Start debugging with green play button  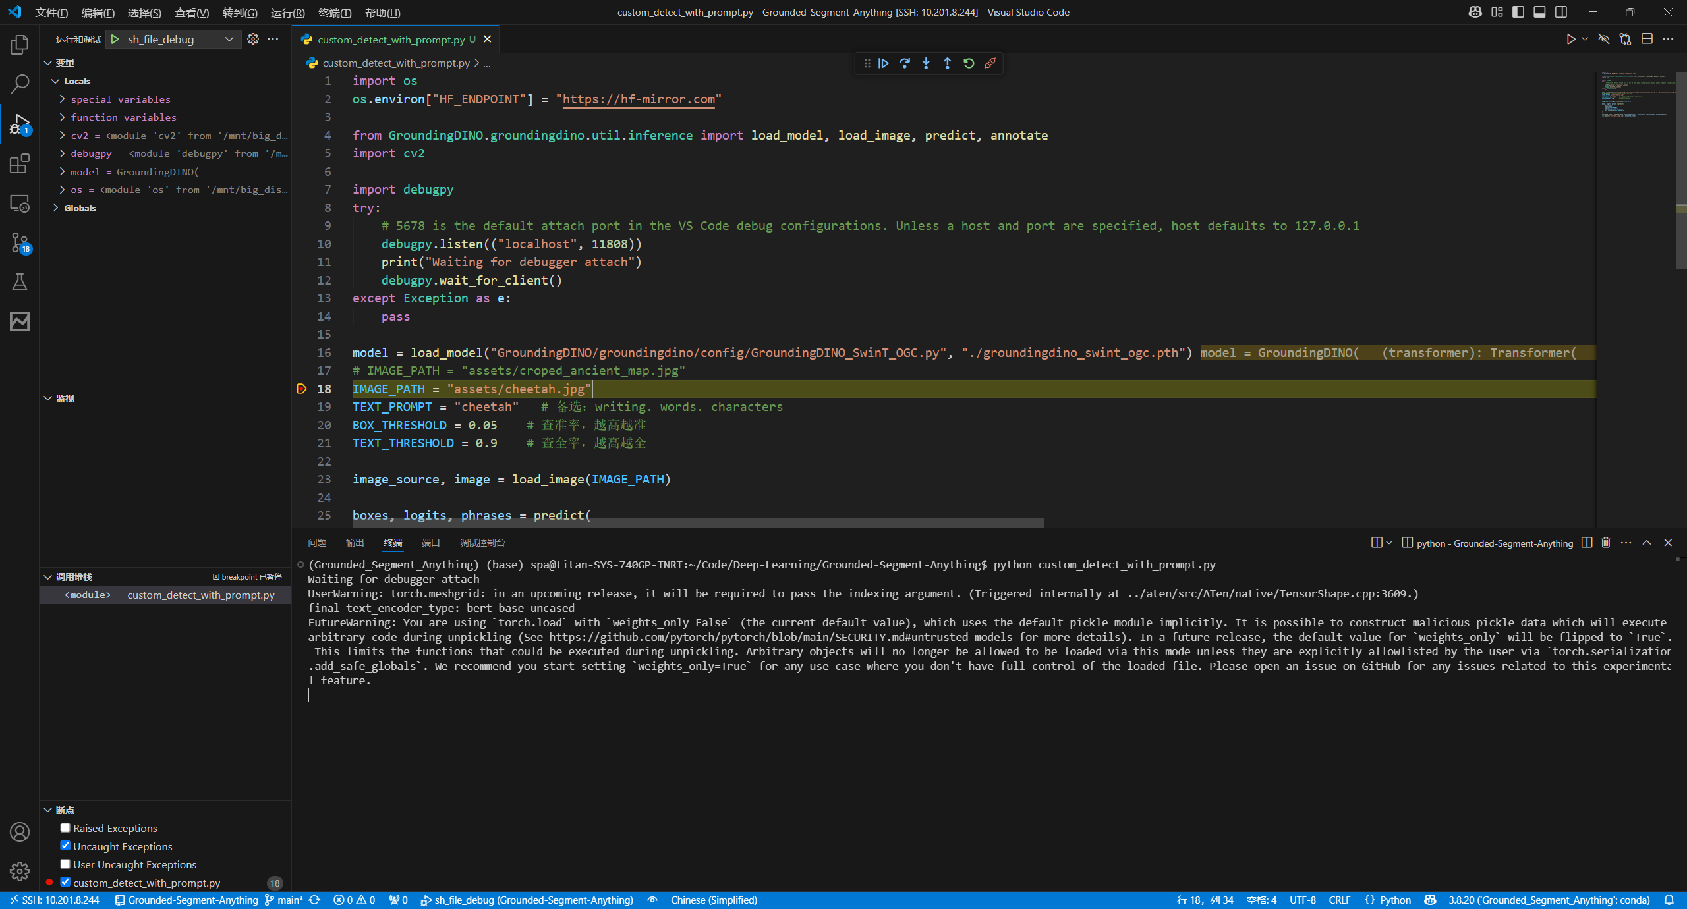115,40
